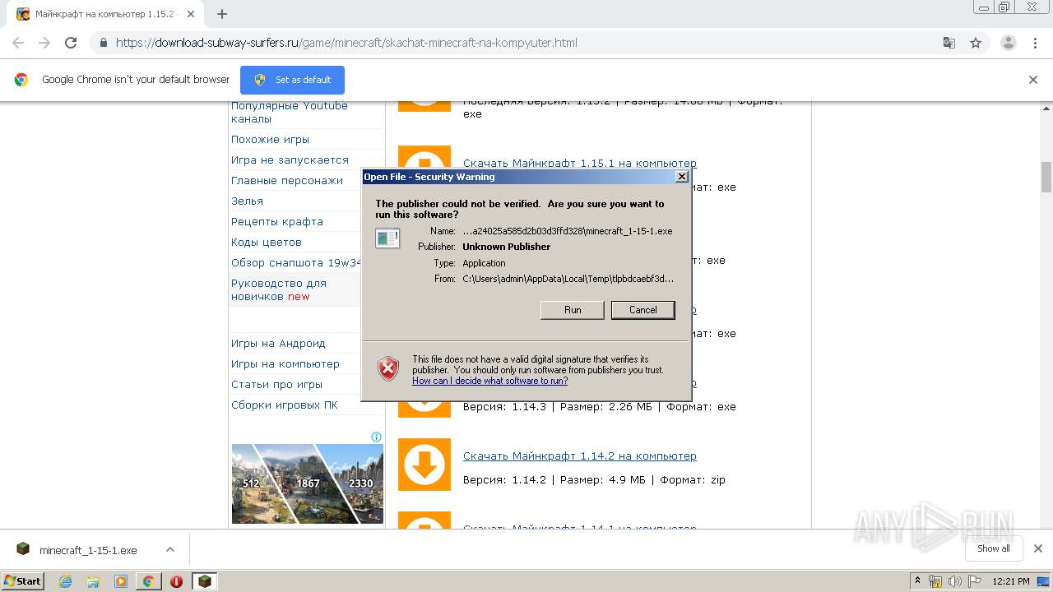1053x592 pixels.
Task: Click the site padlock icon in address bar
Action: pyautogui.click(x=103, y=43)
